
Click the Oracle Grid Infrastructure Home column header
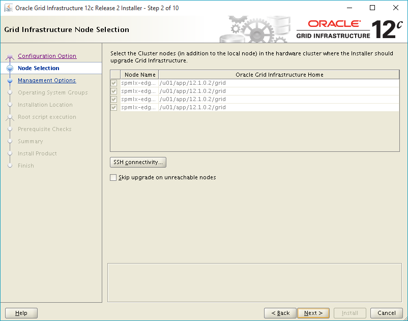point(279,75)
